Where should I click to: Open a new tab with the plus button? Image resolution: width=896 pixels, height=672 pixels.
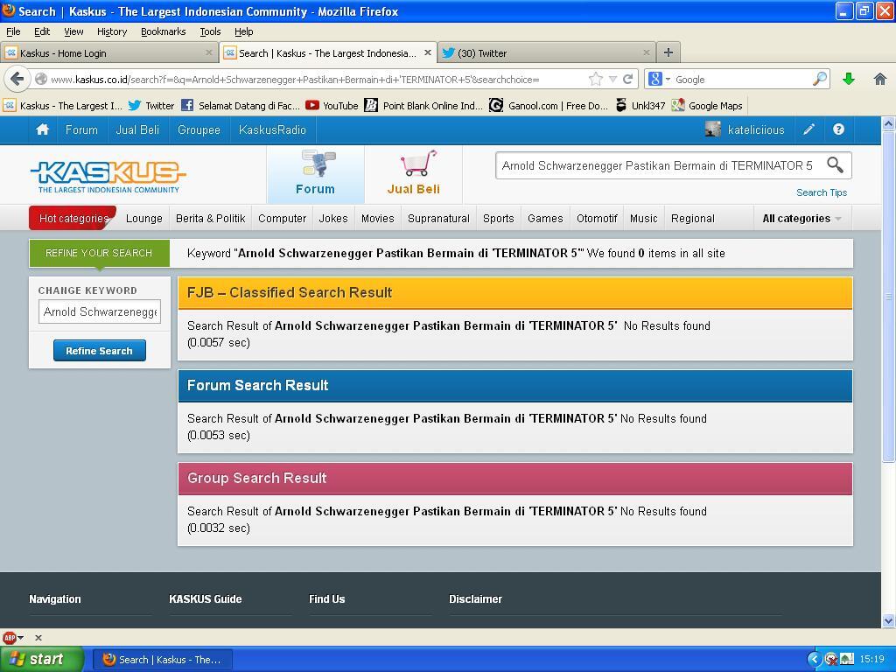tap(668, 52)
